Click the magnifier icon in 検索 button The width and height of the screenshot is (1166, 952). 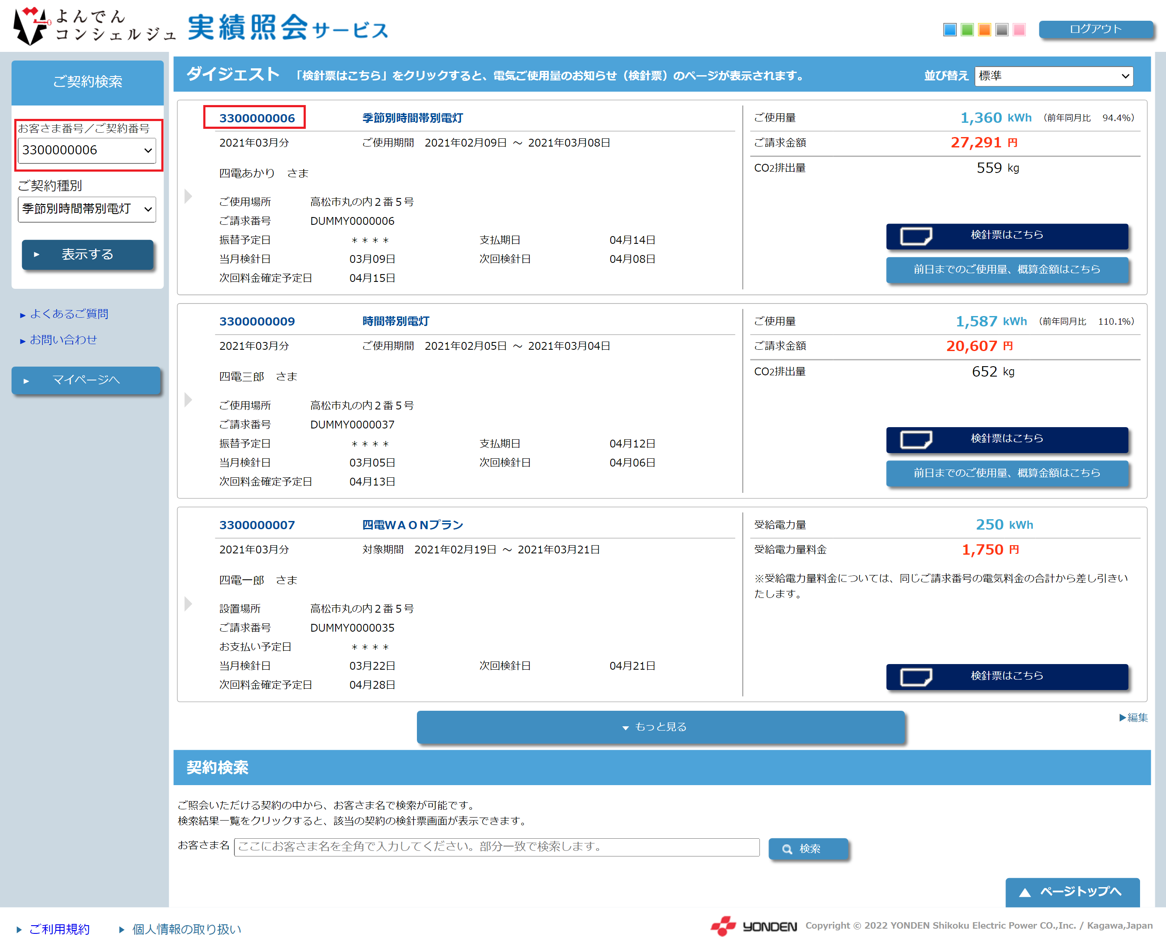coord(787,849)
